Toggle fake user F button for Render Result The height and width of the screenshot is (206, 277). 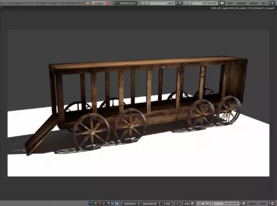click(212, 204)
